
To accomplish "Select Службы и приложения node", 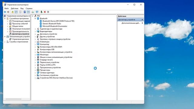I will point(19,42).
